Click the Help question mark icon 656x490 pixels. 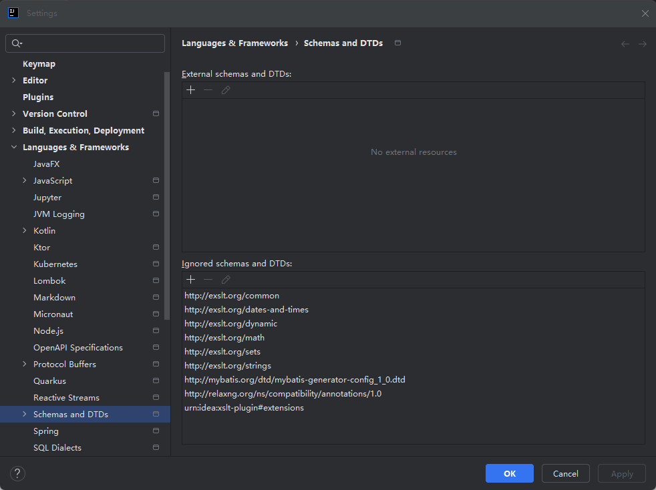click(x=17, y=474)
